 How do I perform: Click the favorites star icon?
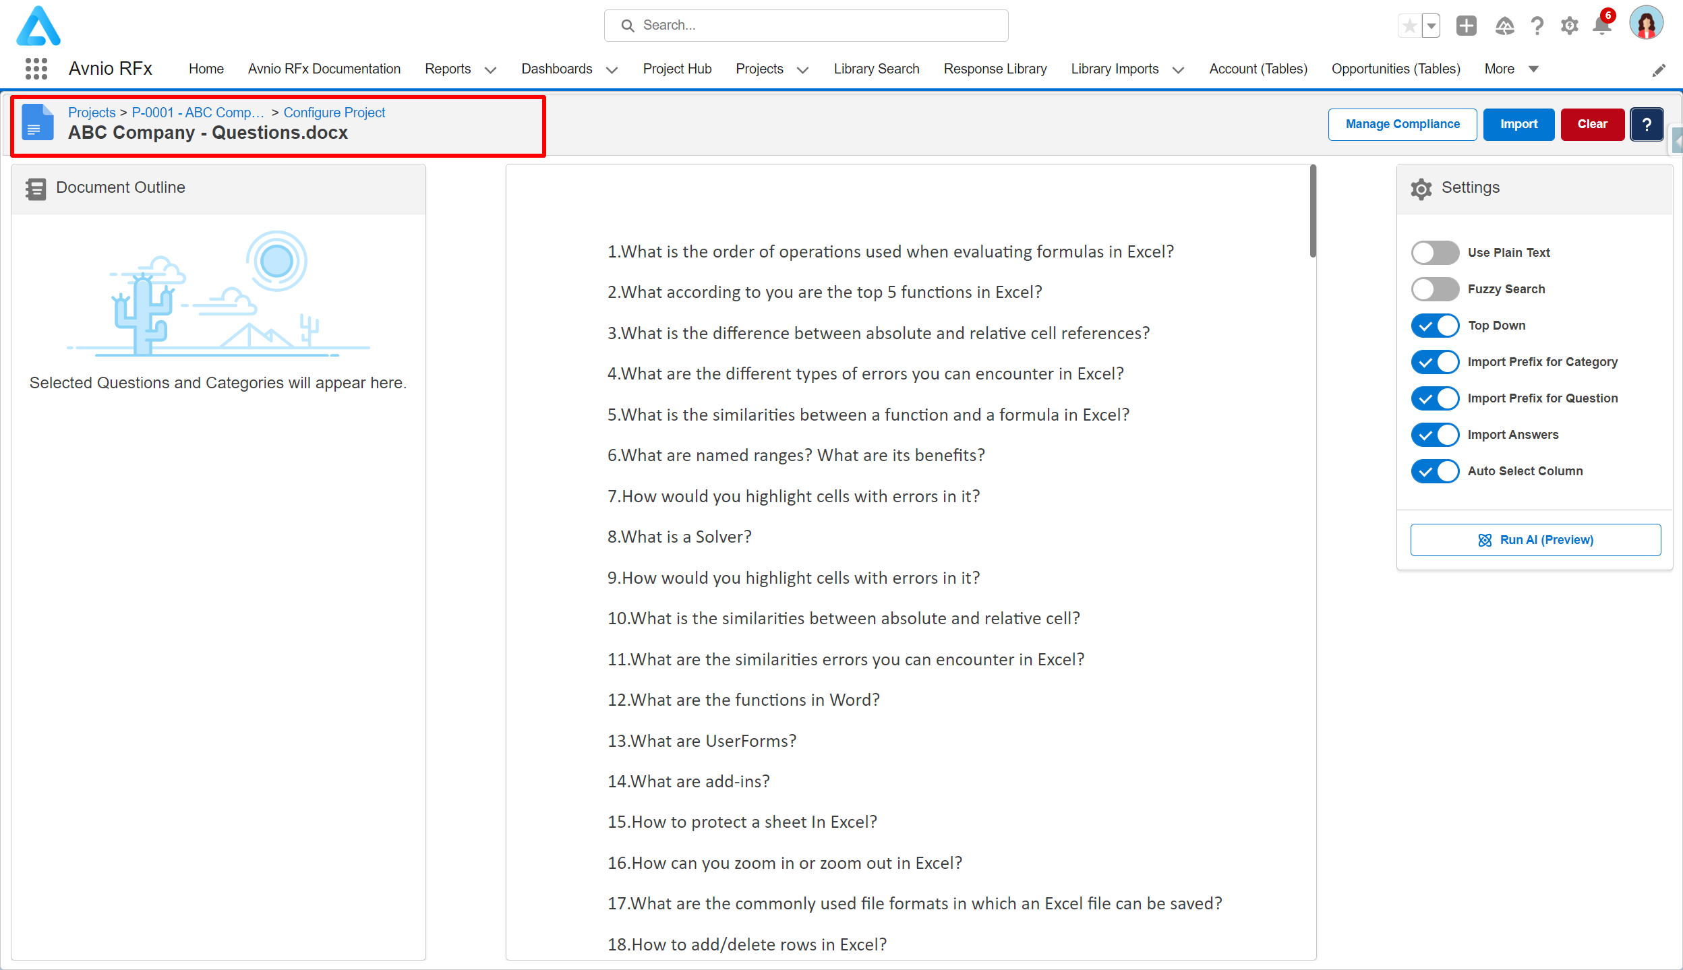pyautogui.click(x=1409, y=26)
